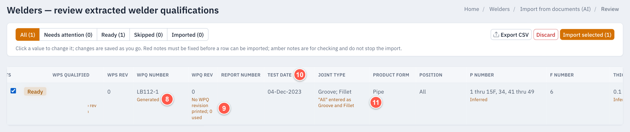Click the Import selected (1) button

coord(587,35)
